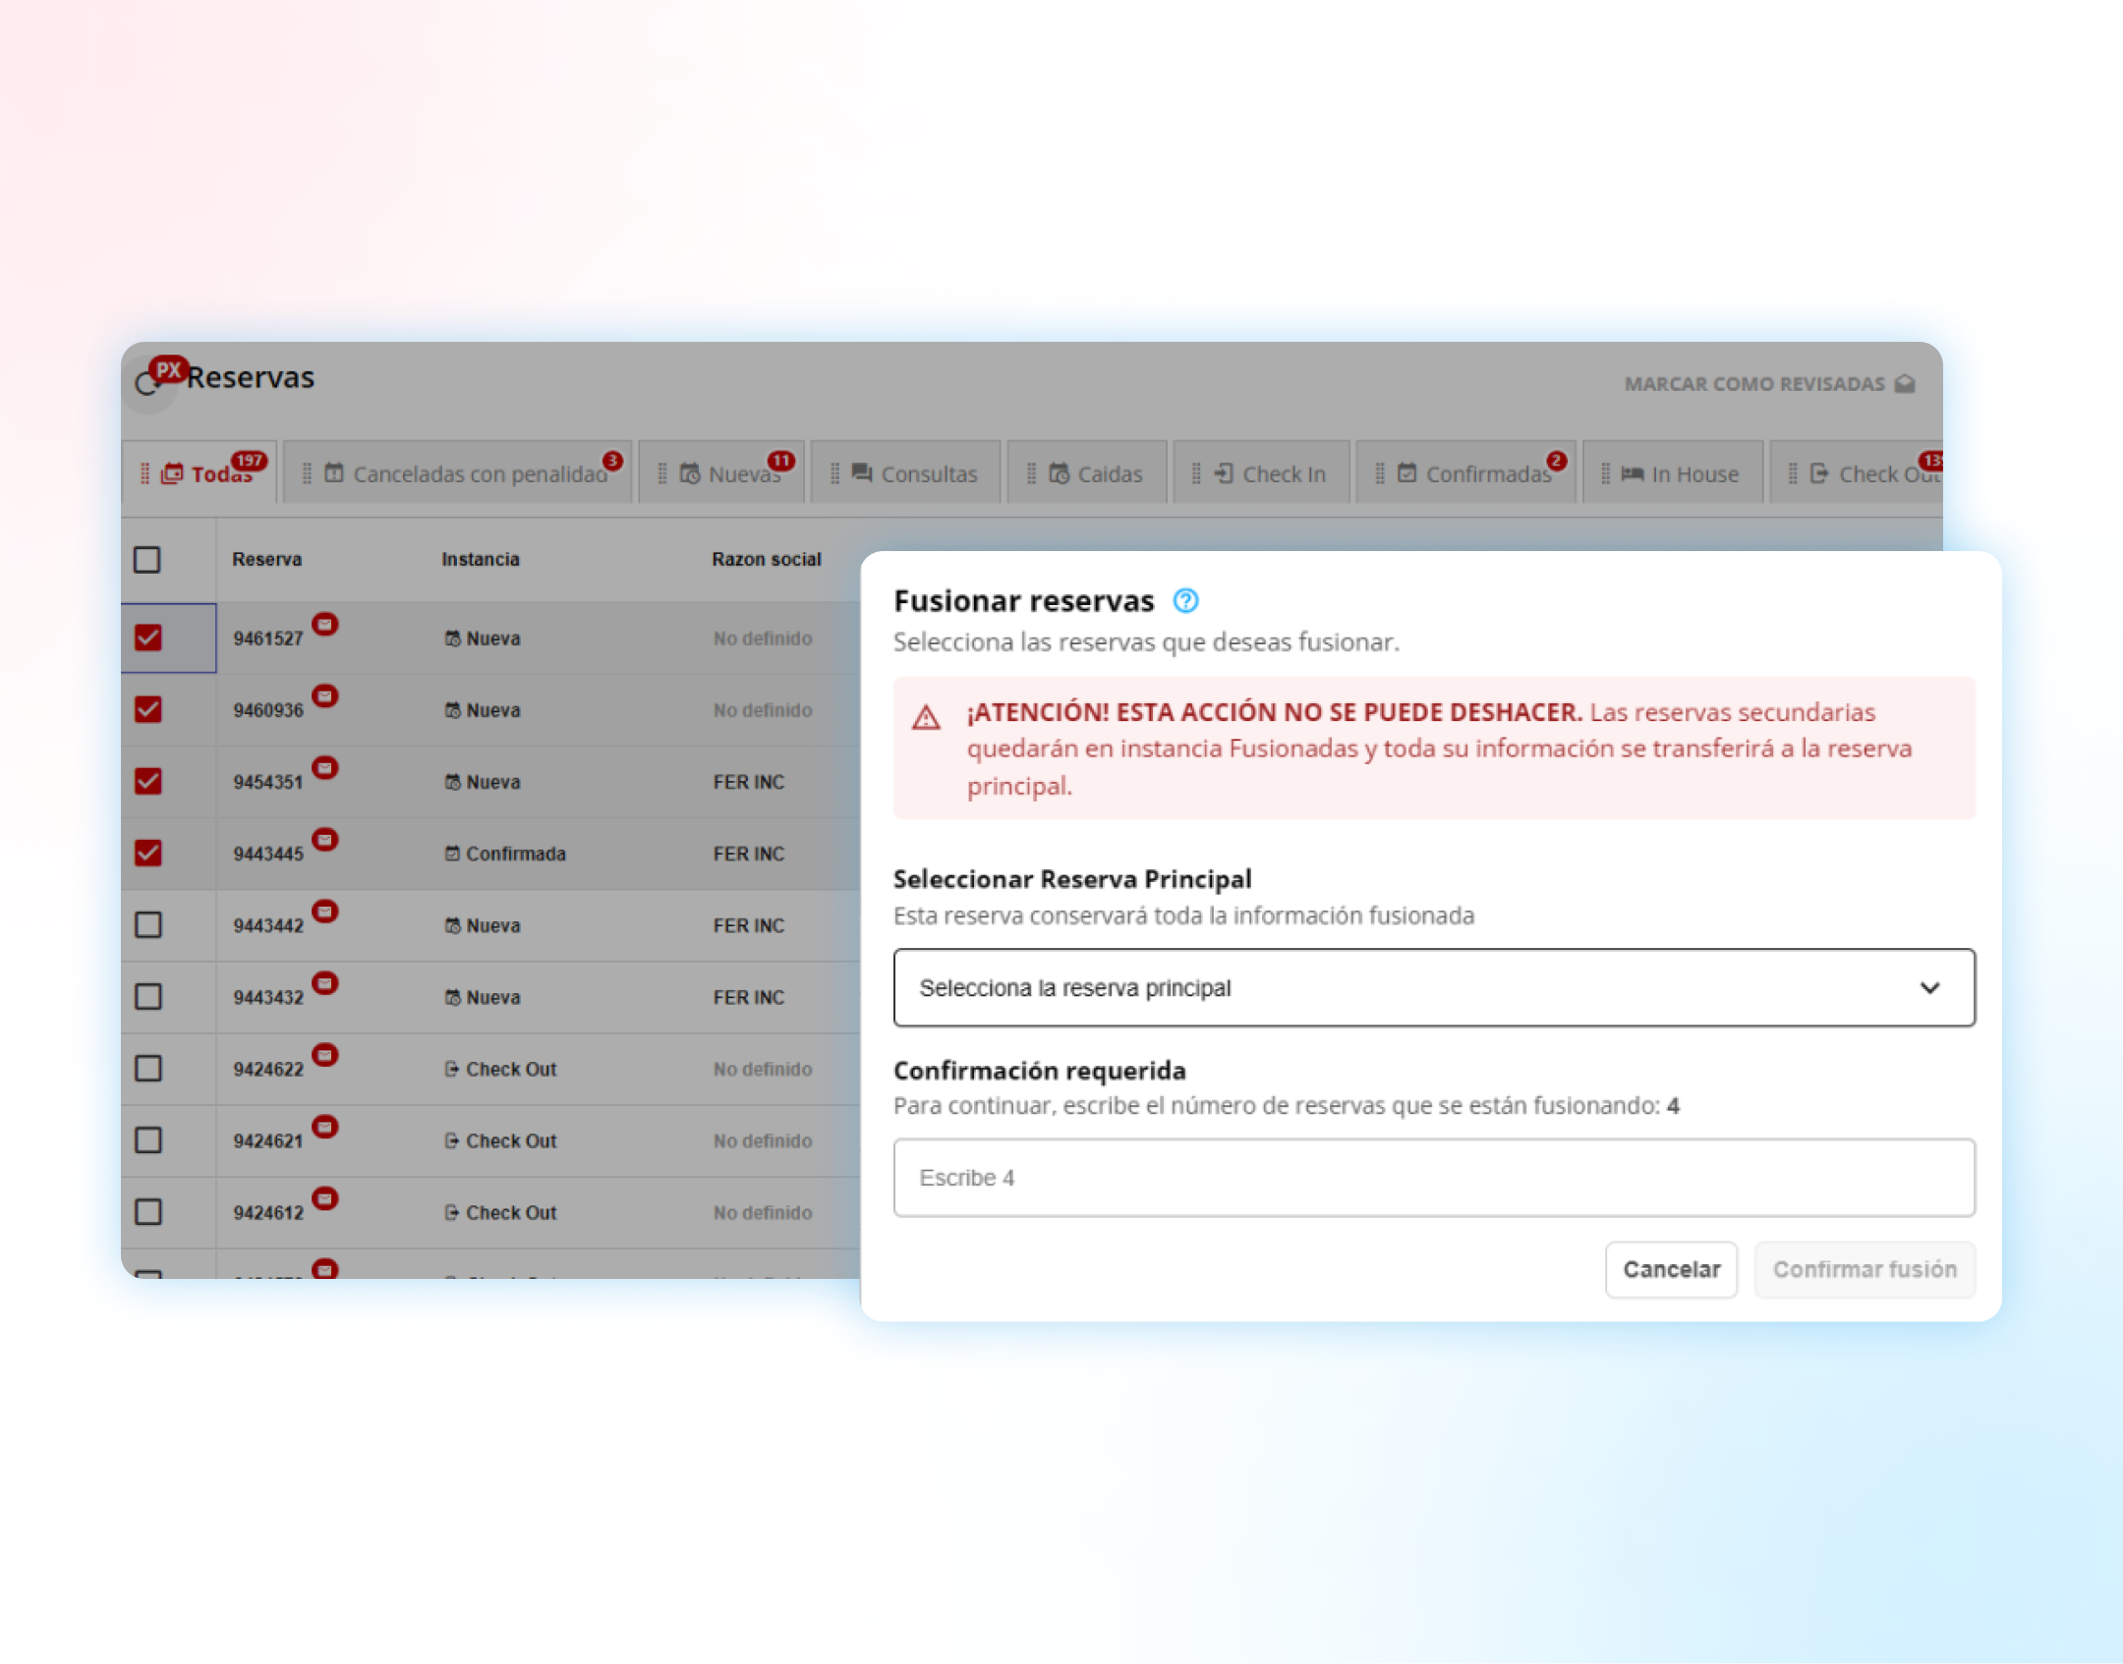Check the checkbox for reservation 9424621
The height and width of the screenshot is (1664, 2123).
pyautogui.click(x=148, y=1139)
